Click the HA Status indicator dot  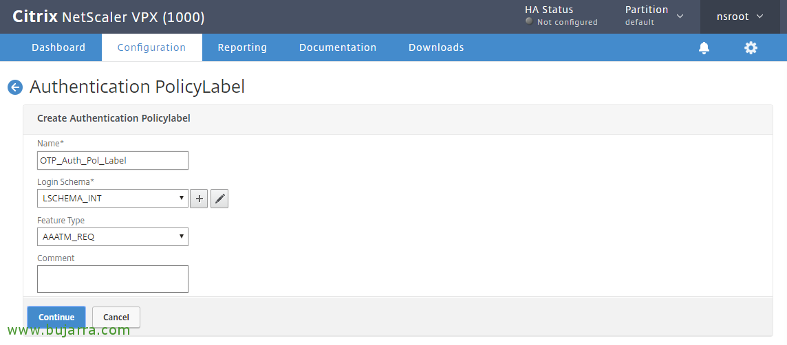point(528,21)
